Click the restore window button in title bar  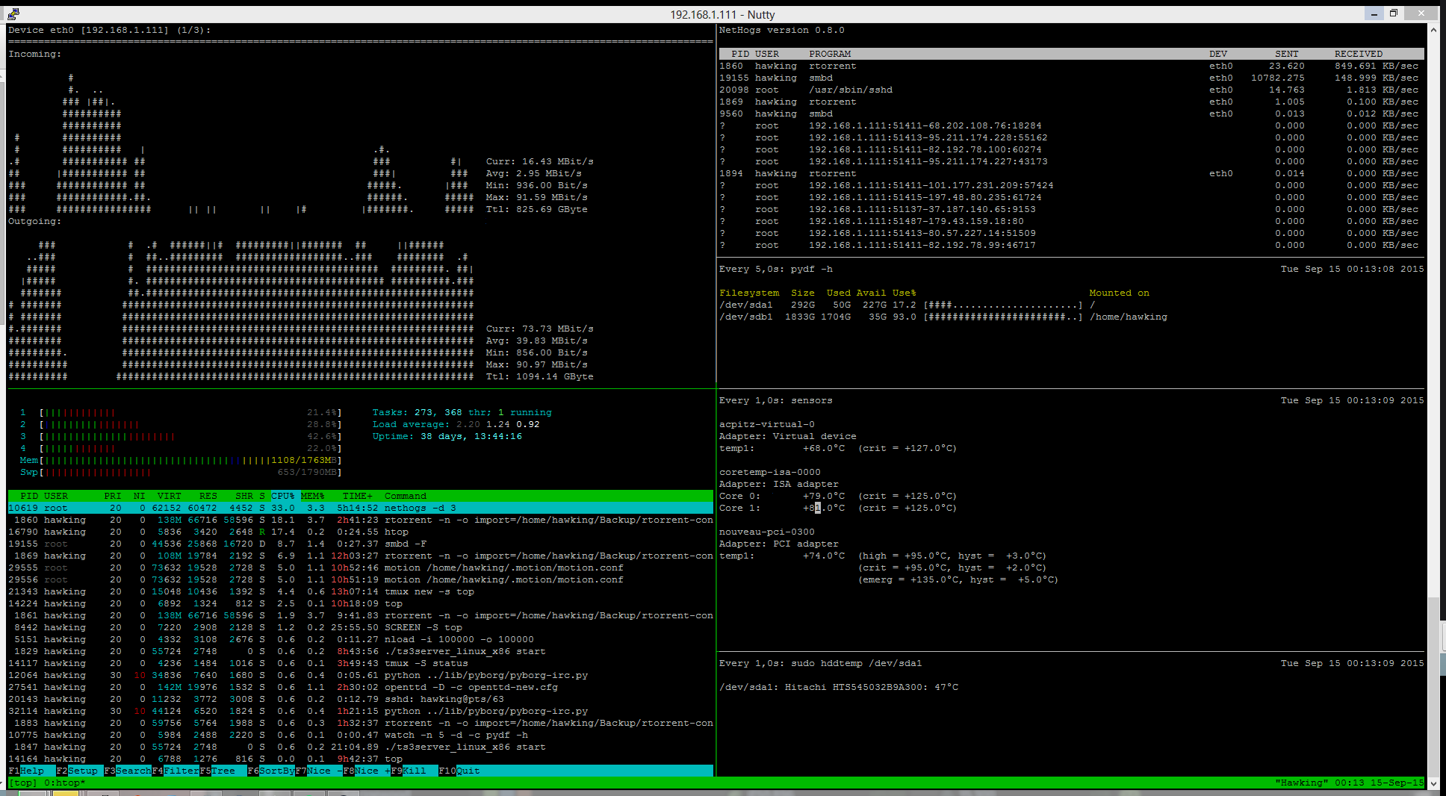[1393, 13]
